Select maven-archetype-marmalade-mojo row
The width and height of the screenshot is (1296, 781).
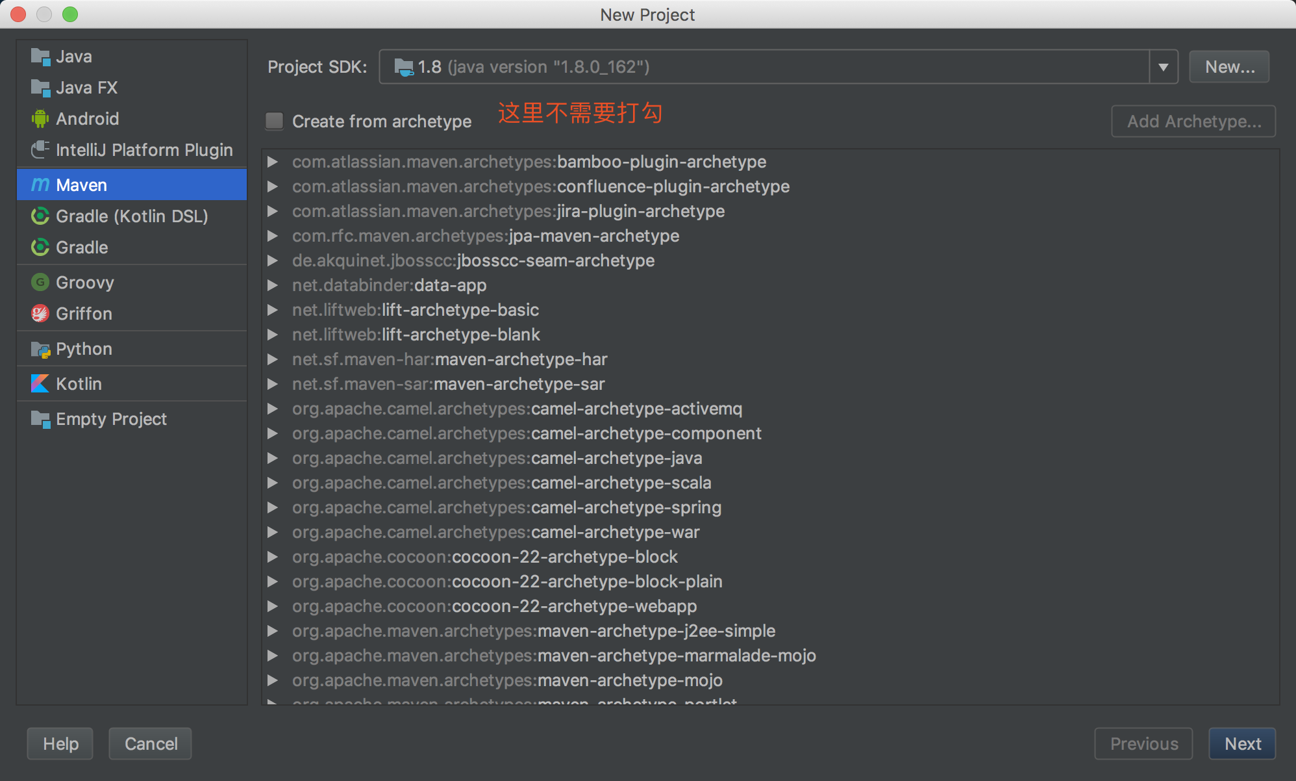tap(771, 656)
